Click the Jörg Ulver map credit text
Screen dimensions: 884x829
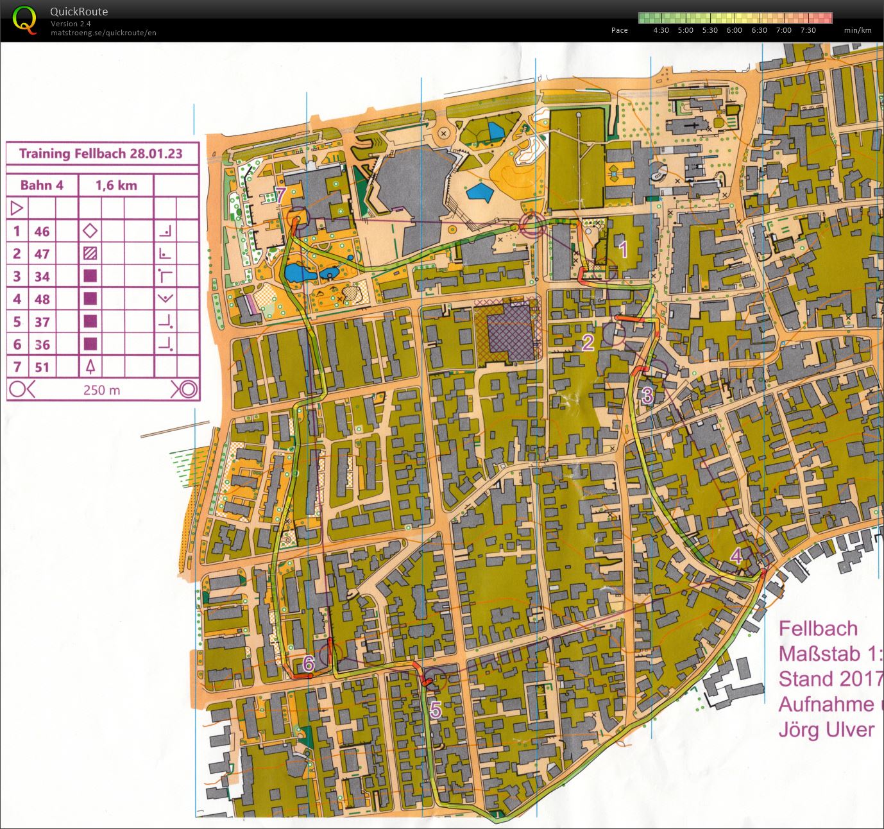click(826, 730)
